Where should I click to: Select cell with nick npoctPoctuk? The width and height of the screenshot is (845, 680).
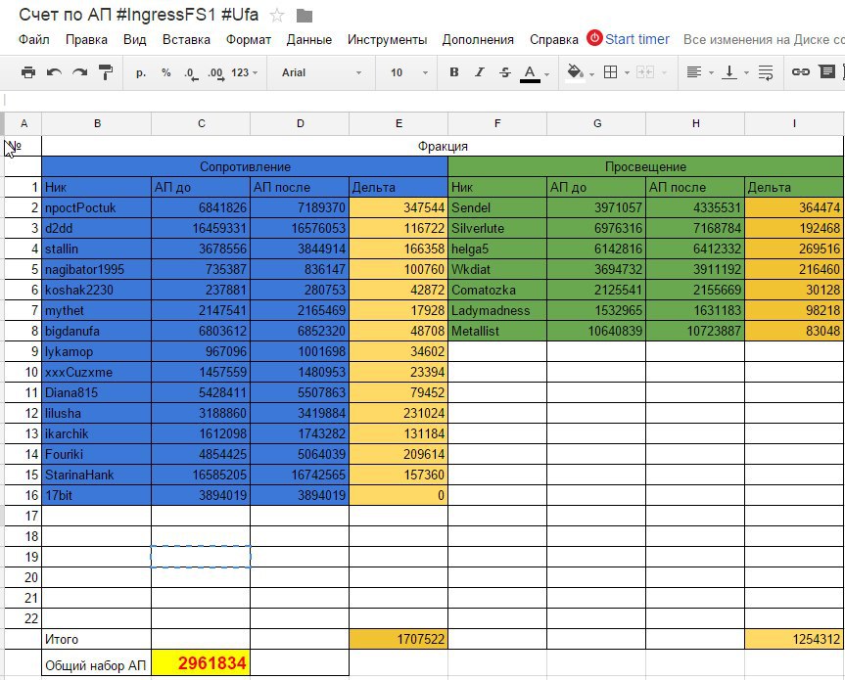(97, 207)
